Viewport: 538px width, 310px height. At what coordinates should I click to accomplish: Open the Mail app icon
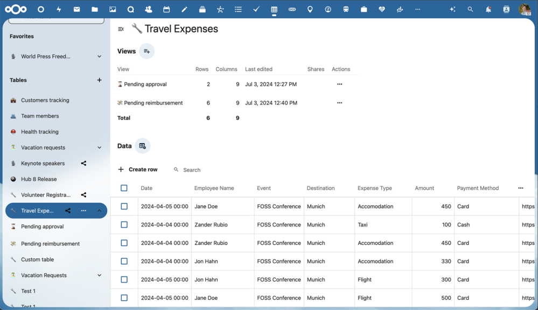coord(76,9)
